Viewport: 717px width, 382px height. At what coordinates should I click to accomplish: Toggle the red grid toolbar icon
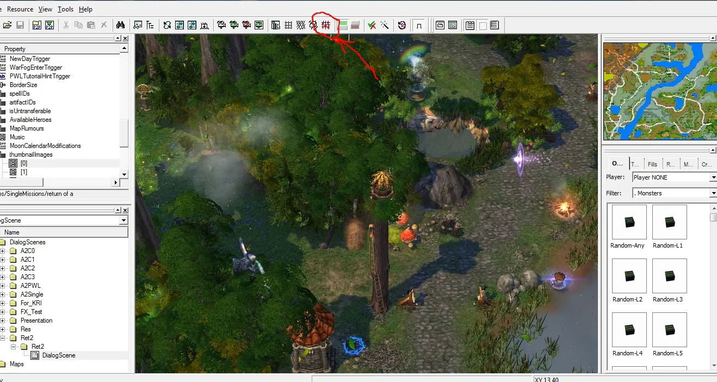click(326, 25)
